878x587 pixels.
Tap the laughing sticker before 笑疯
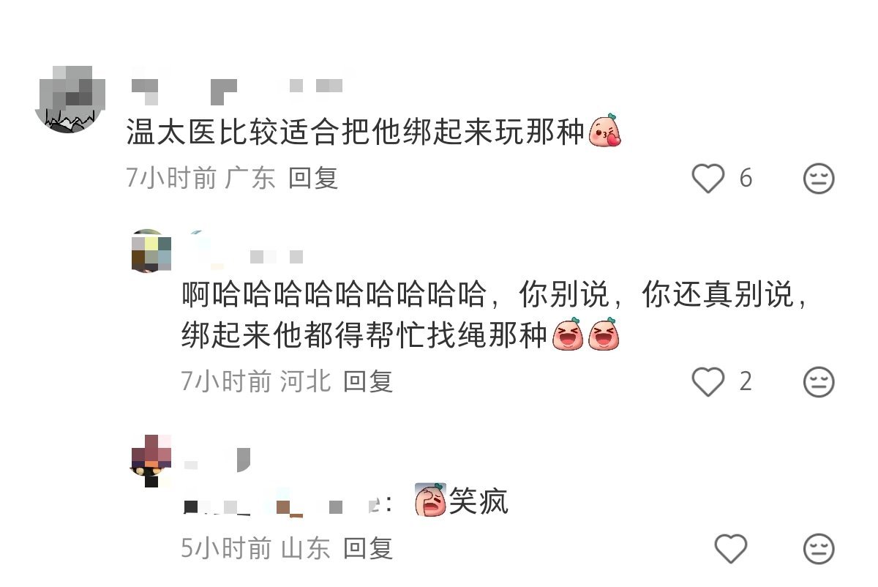430,499
